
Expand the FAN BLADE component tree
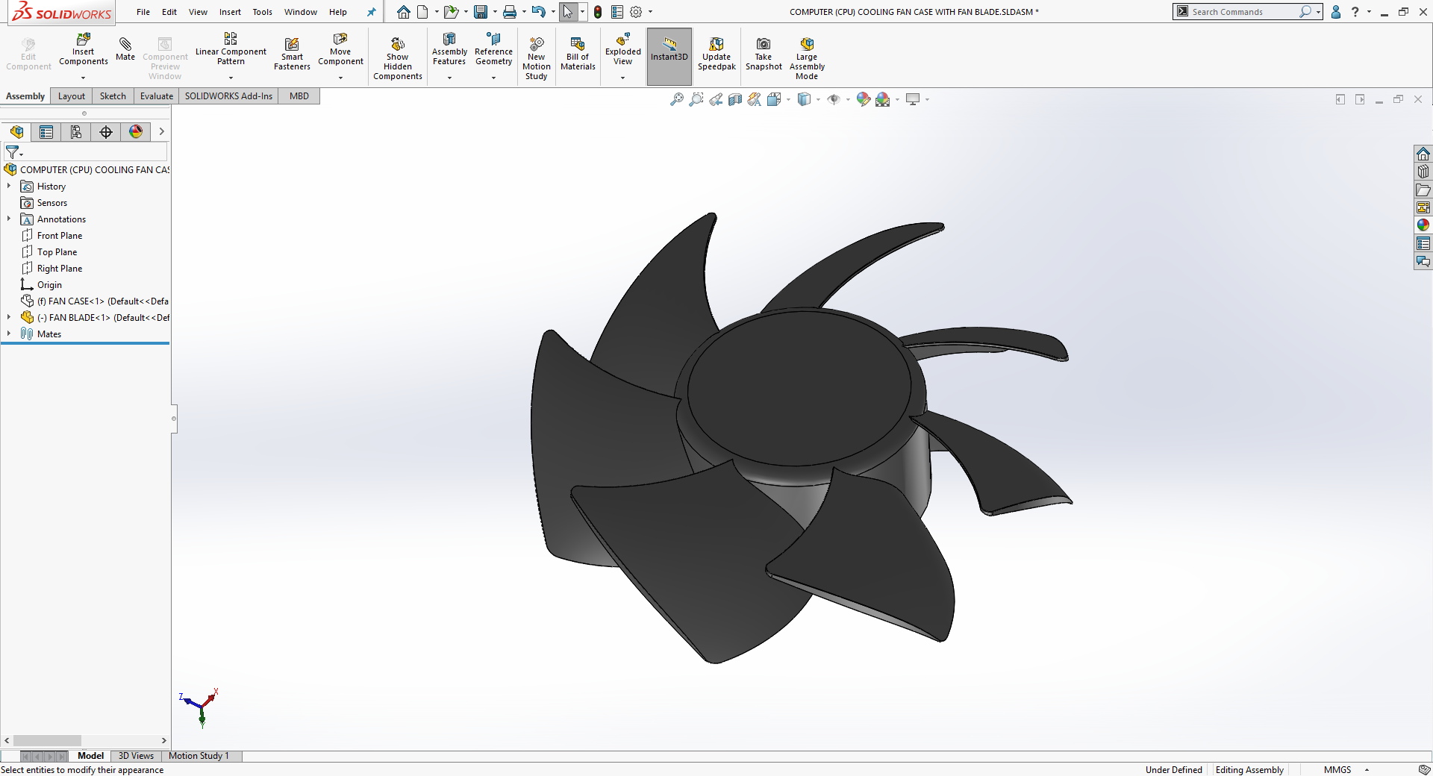pos(8,317)
